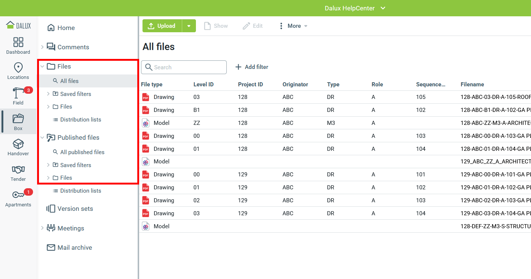
Task: Click the model file icon for 128-ABC-ZZ-M3
Action: [x=145, y=123]
